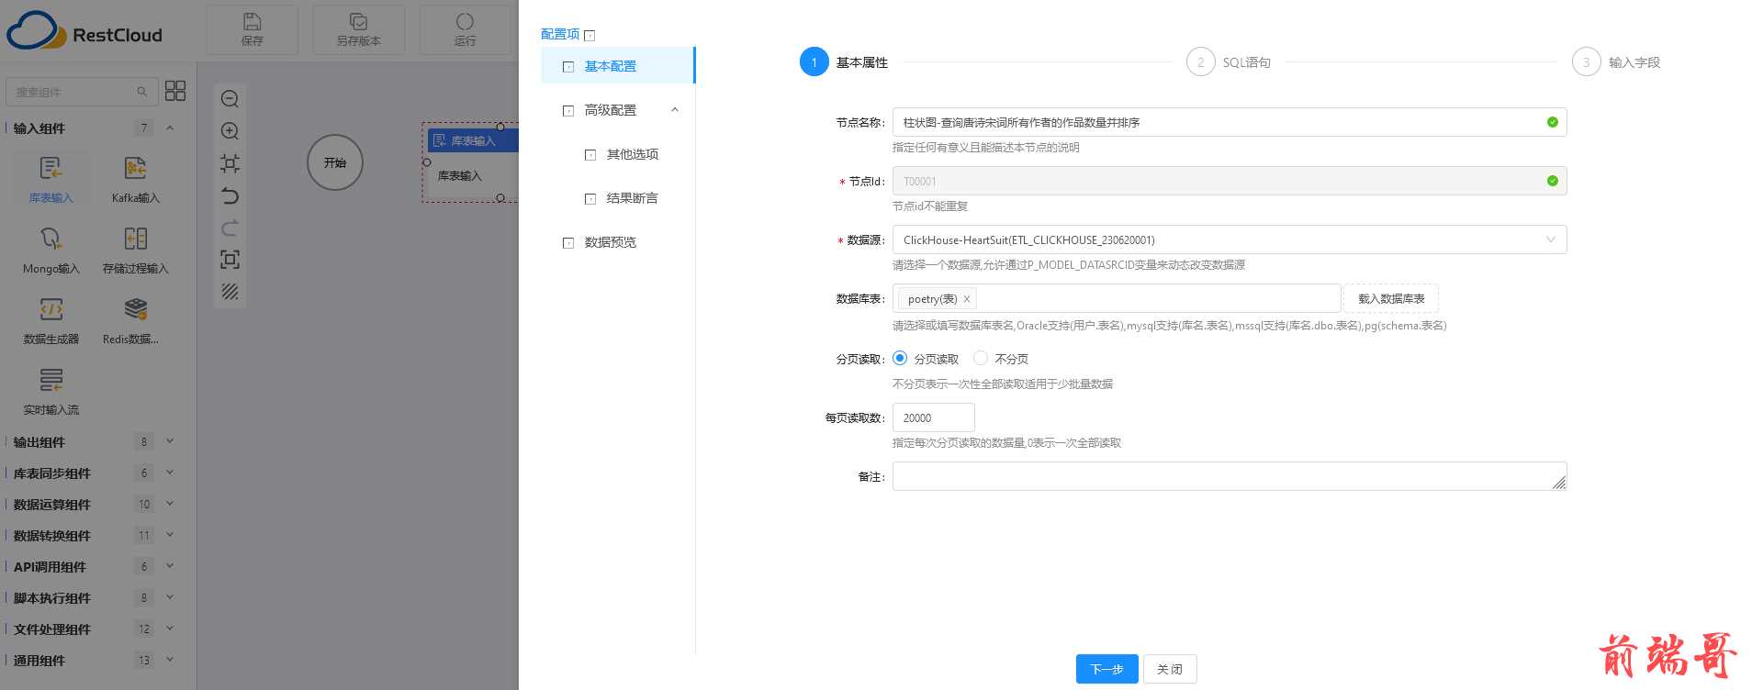Click the 搜索组件 search box
1752x690 pixels.
[81, 92]
